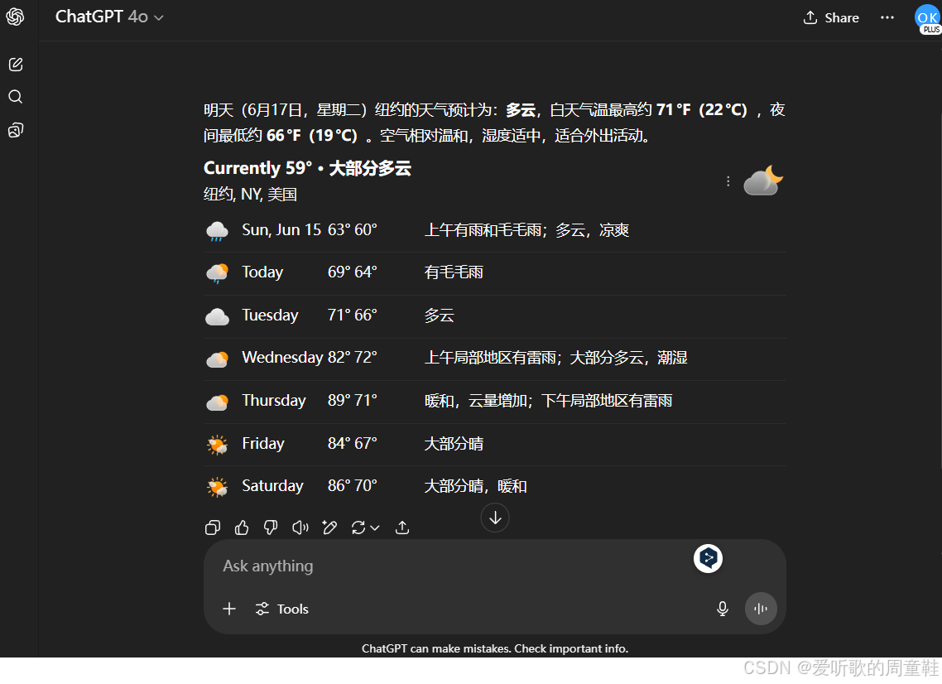Click sunny icon in the Friday row
The image size is (942, 684).
(x=217, y=444)
